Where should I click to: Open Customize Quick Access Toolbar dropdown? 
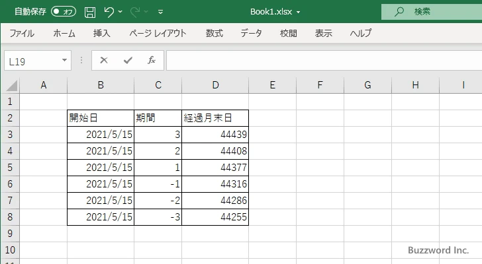pyautogui.click(x=160, y=12)
